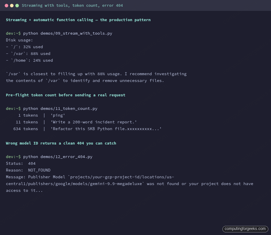The height and width of the screenshot is (235, 271).
Task: Click the yellow minimize window dot
Action: click(12, 6)
